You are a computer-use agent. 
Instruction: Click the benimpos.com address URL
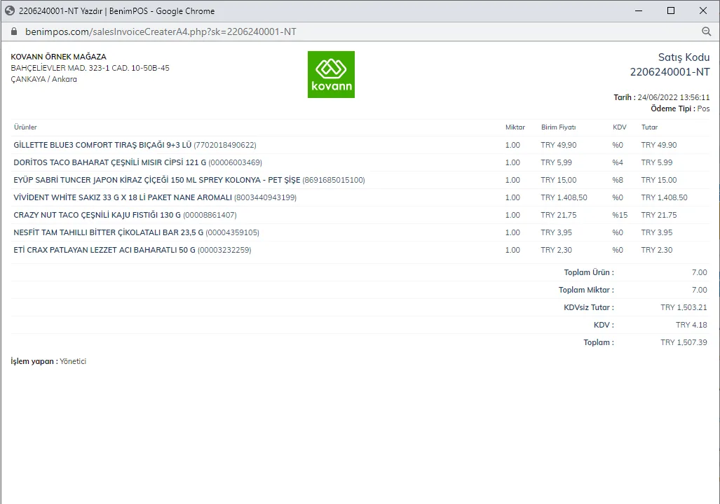click(x=161, y=31)
